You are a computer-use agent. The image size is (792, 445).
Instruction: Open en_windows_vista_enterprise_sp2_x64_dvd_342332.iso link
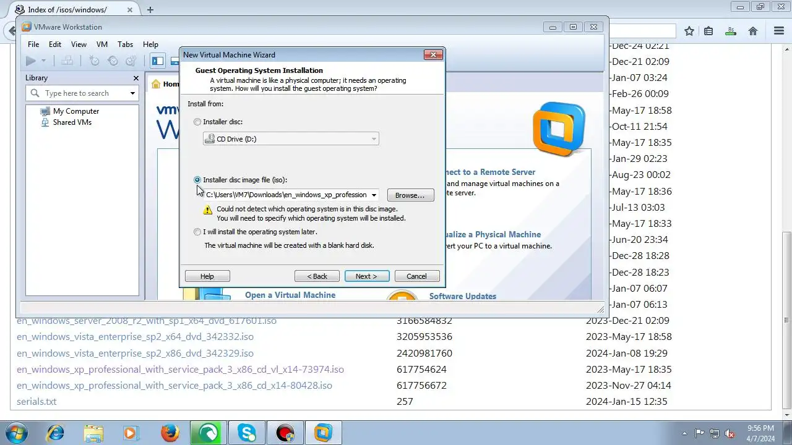coord(135,337)
